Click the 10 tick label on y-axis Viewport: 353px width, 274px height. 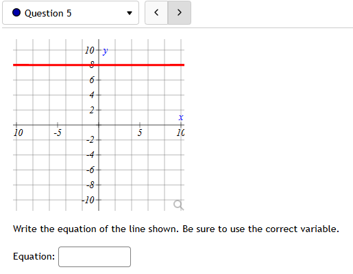(89, 50)
